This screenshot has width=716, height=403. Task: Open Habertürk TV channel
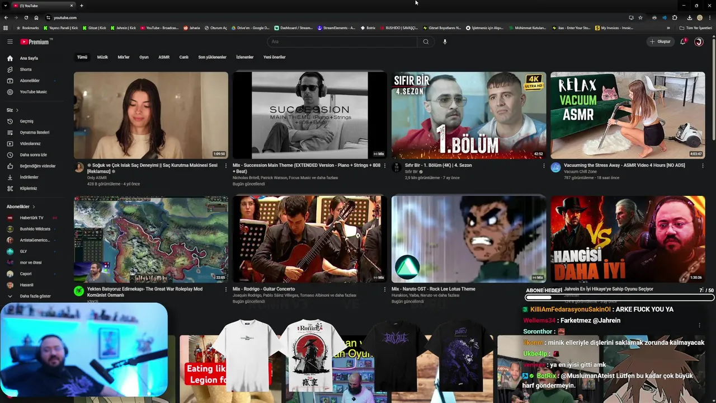33,218
